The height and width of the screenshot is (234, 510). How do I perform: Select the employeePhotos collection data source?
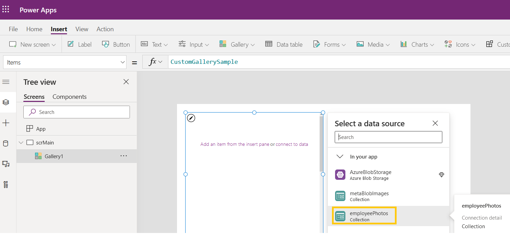point(364,216)
